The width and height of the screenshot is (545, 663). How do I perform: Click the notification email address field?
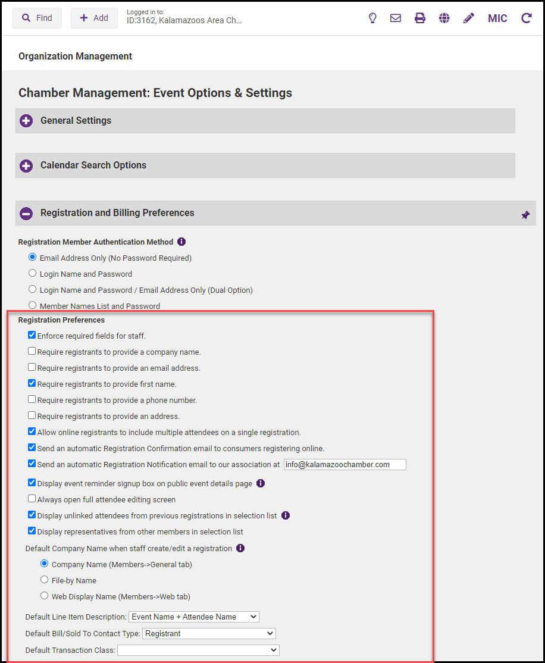point(344,465)
